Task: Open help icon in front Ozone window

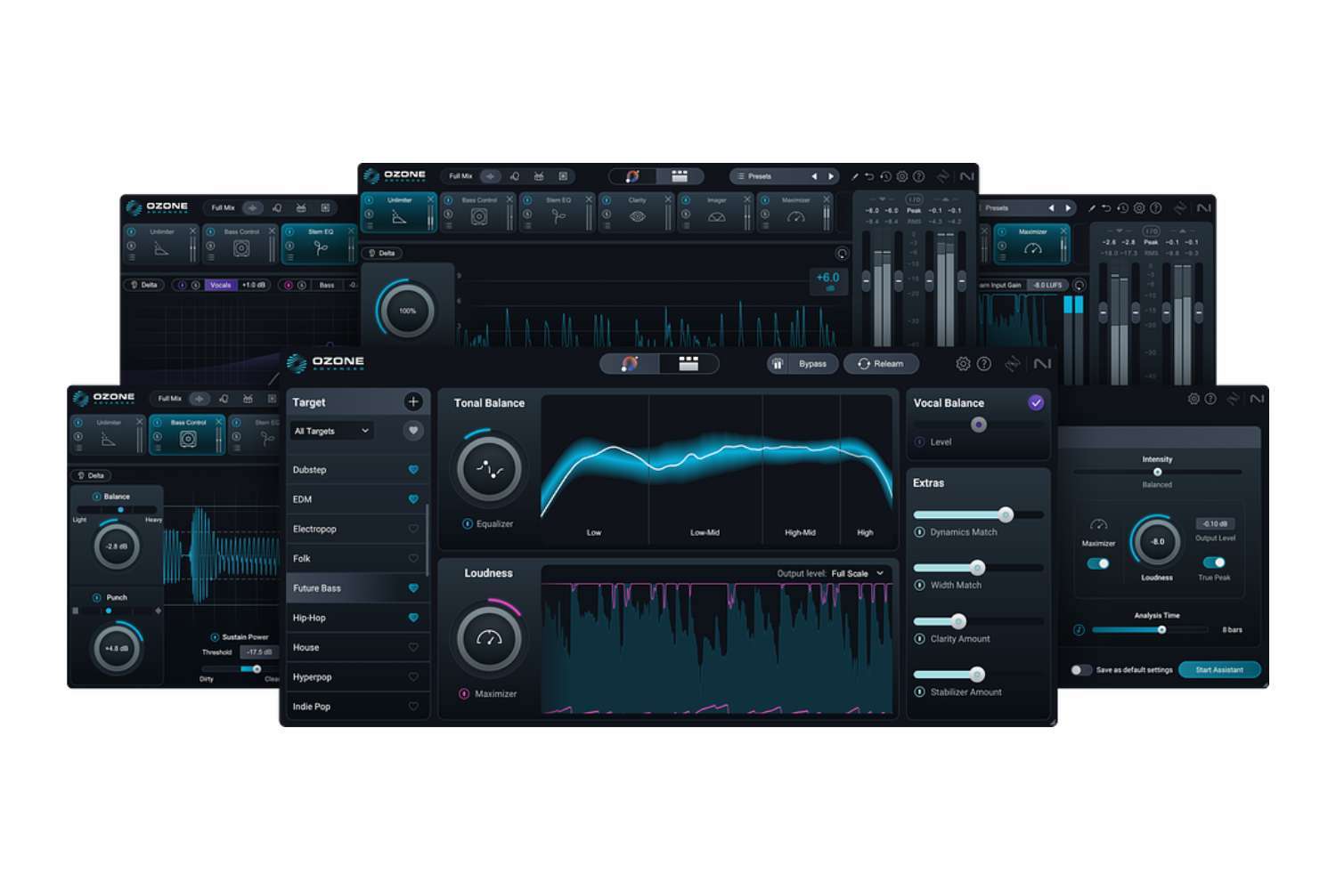Action: (x=984, y=363)
